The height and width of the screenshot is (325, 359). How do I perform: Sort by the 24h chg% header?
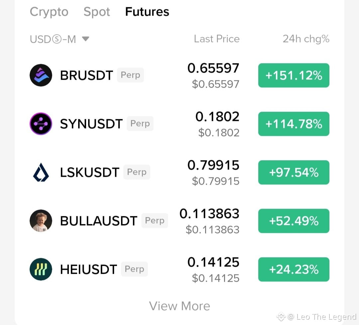tap(306, 39)
